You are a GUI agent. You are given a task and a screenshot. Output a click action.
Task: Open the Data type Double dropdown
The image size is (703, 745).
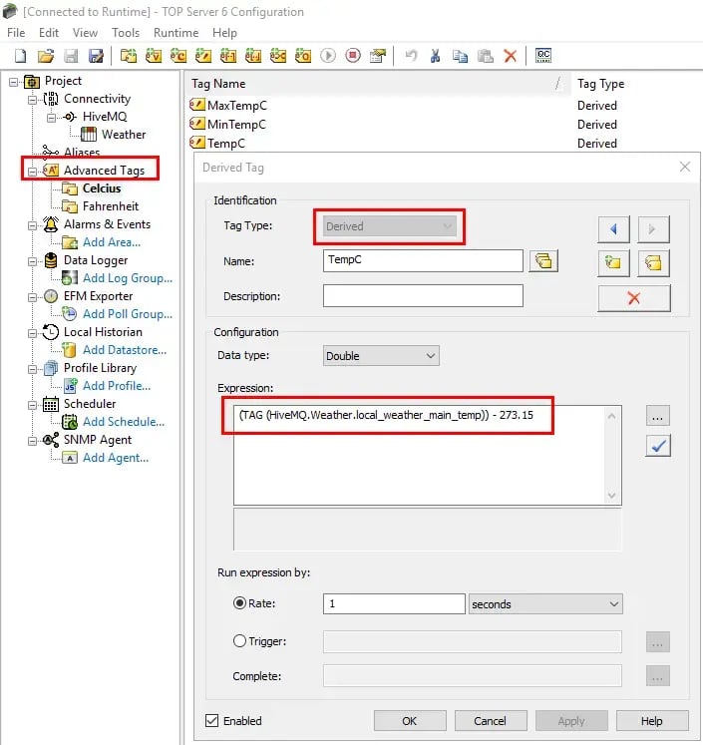(381, 355)
